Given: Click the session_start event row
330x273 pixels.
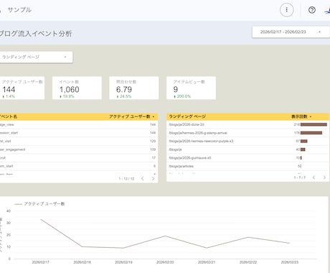Looking at the screenshot, I should [x=79, y=133].
